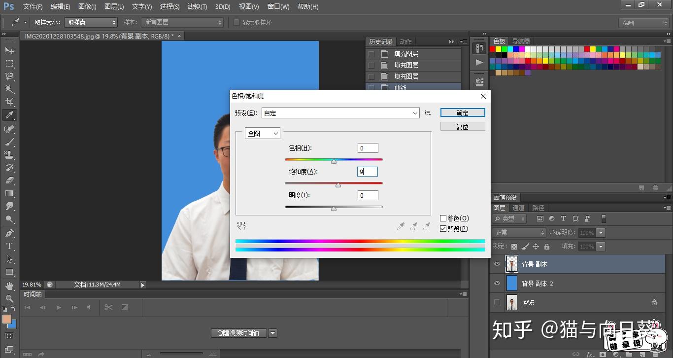Viewport: 673px width, 358px height.
Task: Select the Eyedropper tool in toolbox
Action: coord(9,115)
